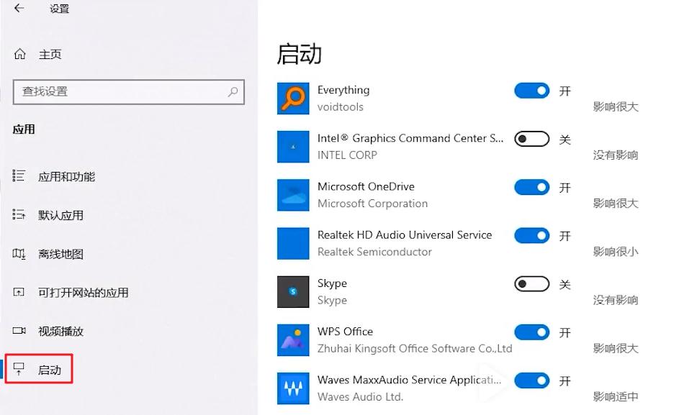Viewport: 679px width, 415px height.
Task: Turn off Everything startup toggle
Action: [x=531, y=91]
